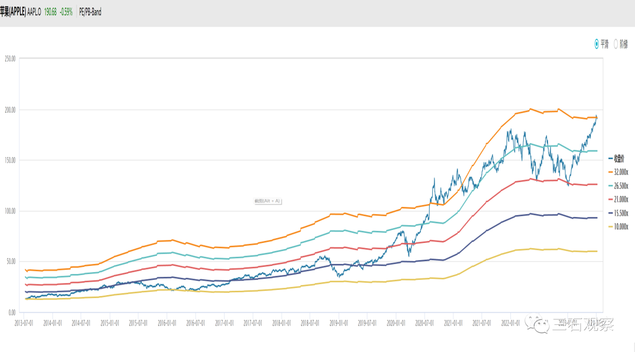Click the 截图(Alt + A) tooltip
This screenshot has width=635, height=352.
(x=268, y=201)
